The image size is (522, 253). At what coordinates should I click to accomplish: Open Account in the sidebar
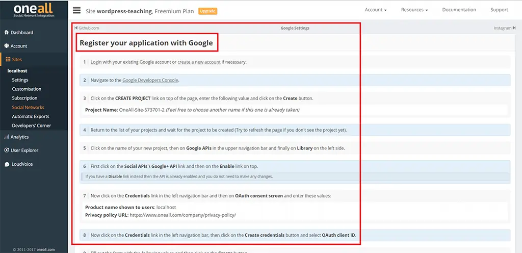point(16,46)
